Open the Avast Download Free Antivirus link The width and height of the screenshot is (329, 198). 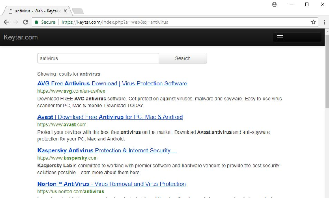tap(110, 117)
